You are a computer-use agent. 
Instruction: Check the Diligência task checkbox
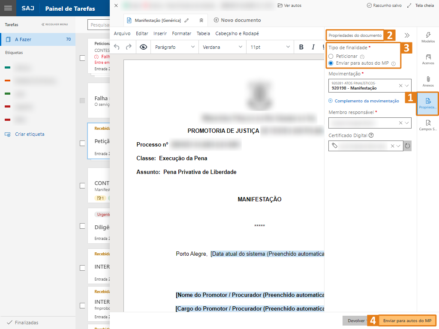point(82,226)
